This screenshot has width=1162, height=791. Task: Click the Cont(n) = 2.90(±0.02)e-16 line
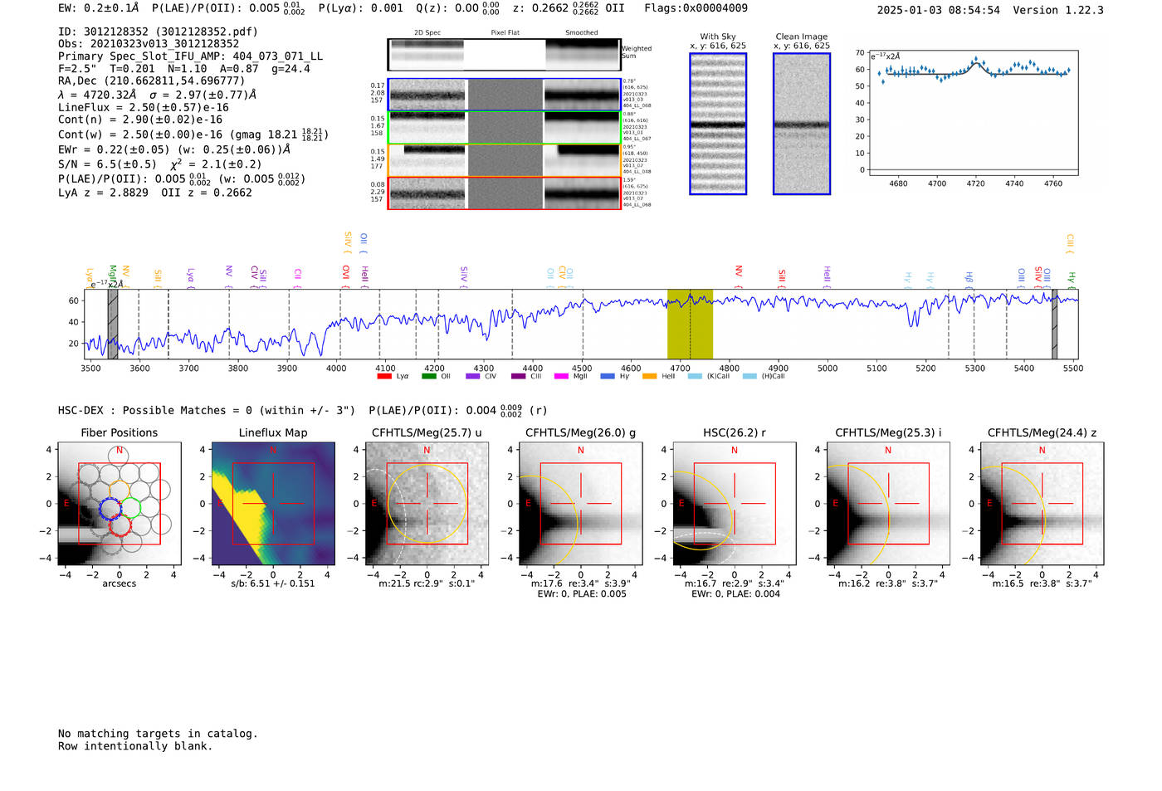(140, 120)
